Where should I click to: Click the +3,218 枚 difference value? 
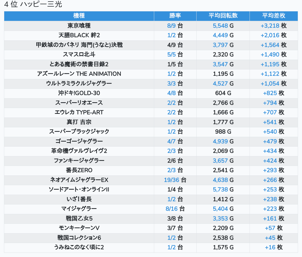pos(274,26)
